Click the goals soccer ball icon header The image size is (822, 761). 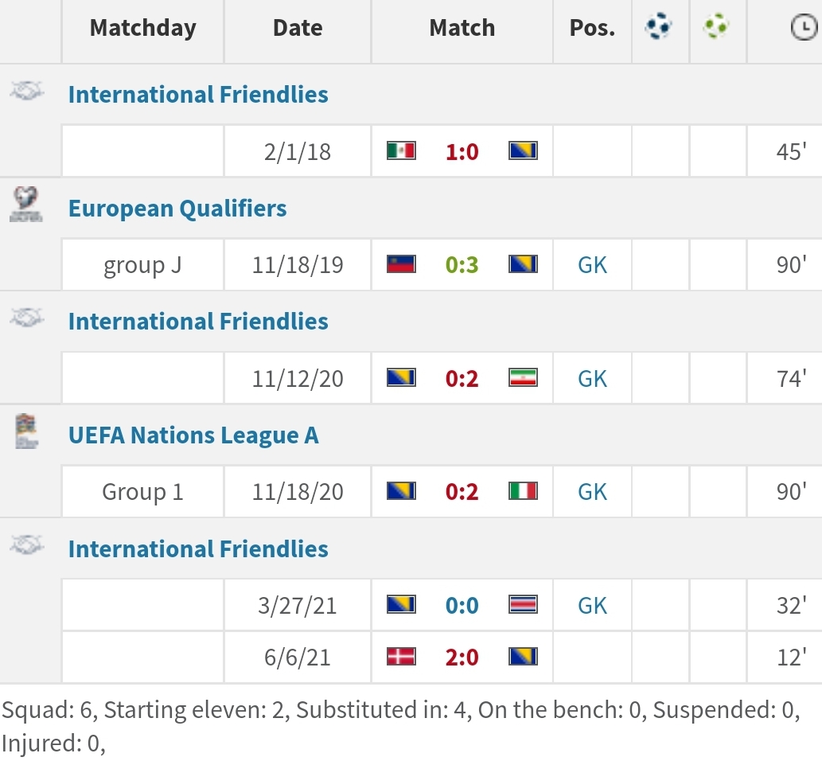(x=658, y=25)
